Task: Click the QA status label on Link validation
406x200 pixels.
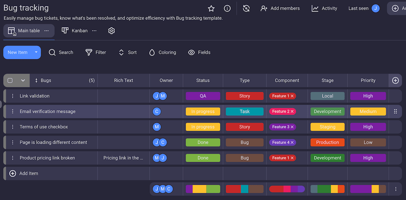Action: [203, 96]
